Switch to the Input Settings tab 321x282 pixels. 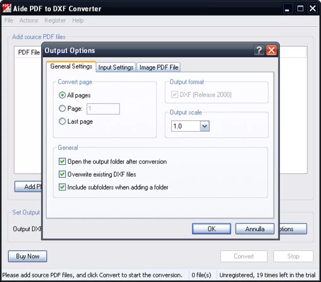coord(115,67)
